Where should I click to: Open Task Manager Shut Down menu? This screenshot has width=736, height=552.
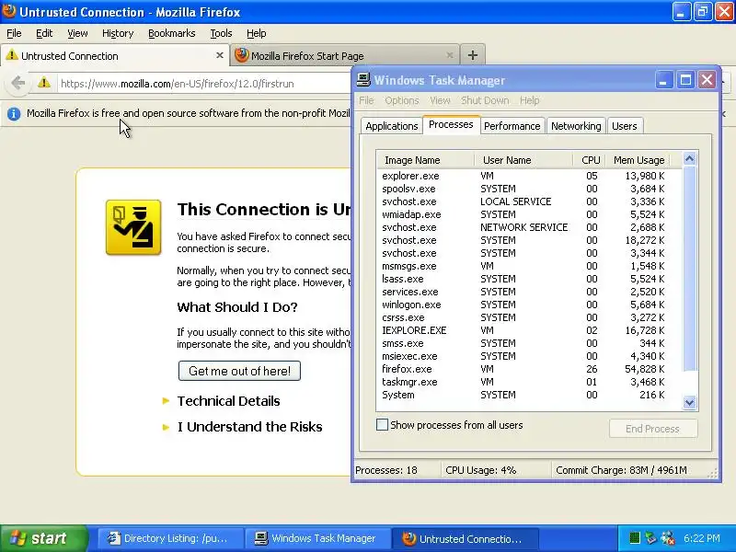coord(485,100)
